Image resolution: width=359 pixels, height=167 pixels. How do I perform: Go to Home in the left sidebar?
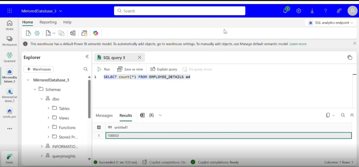click(x=9, y=25)
